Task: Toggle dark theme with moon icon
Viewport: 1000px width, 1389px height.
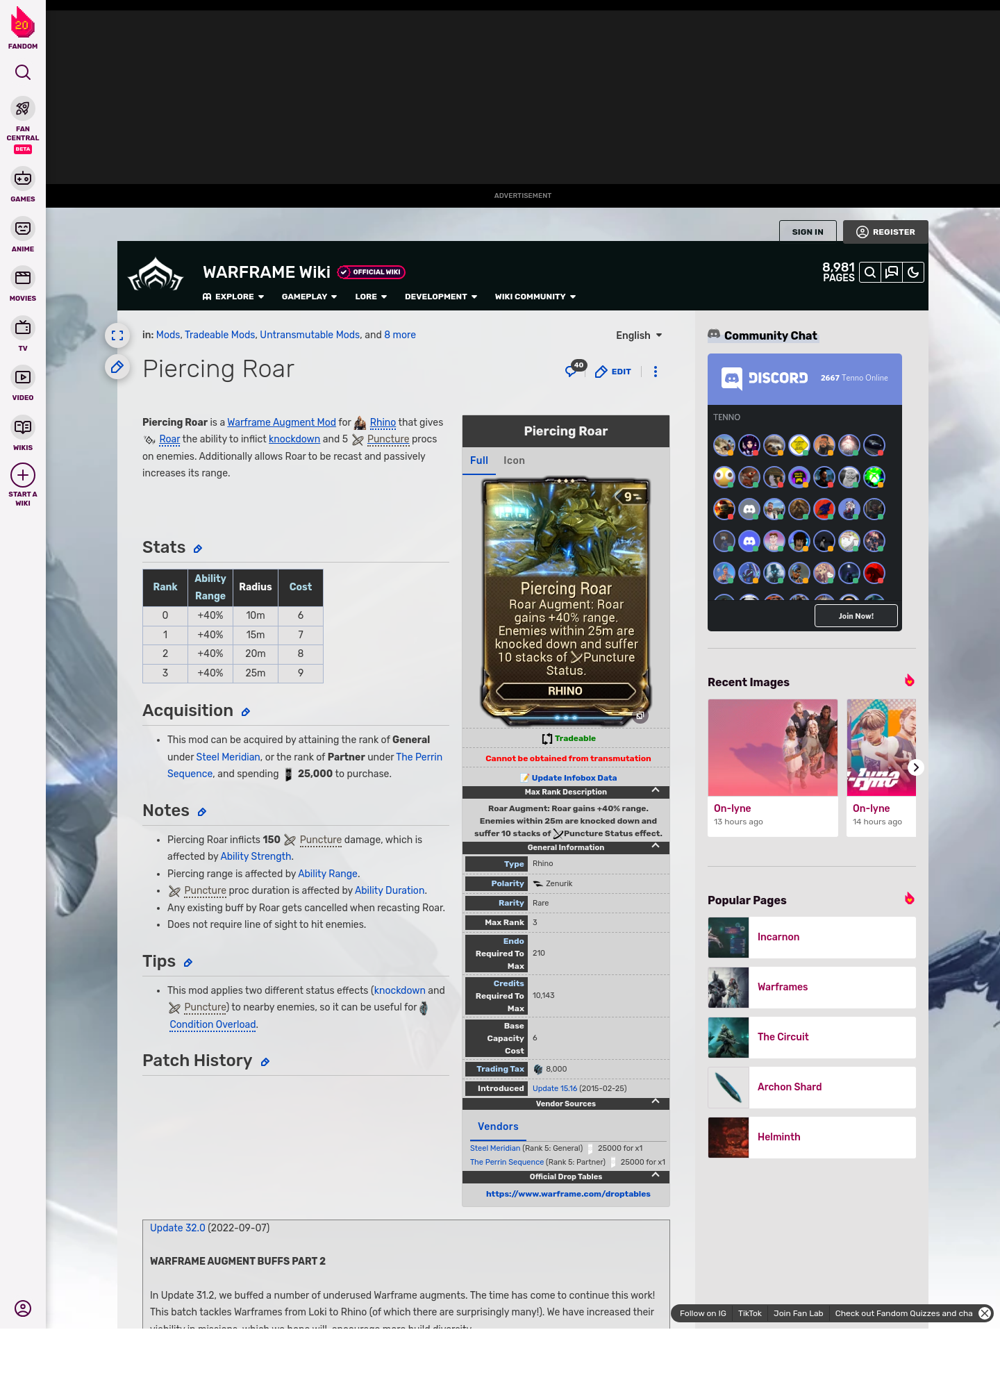Action: [913, 272]
